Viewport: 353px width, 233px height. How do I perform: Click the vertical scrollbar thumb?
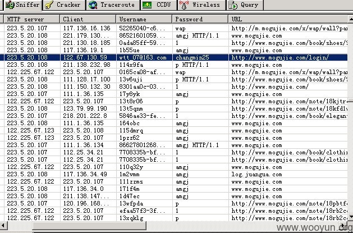351,100
